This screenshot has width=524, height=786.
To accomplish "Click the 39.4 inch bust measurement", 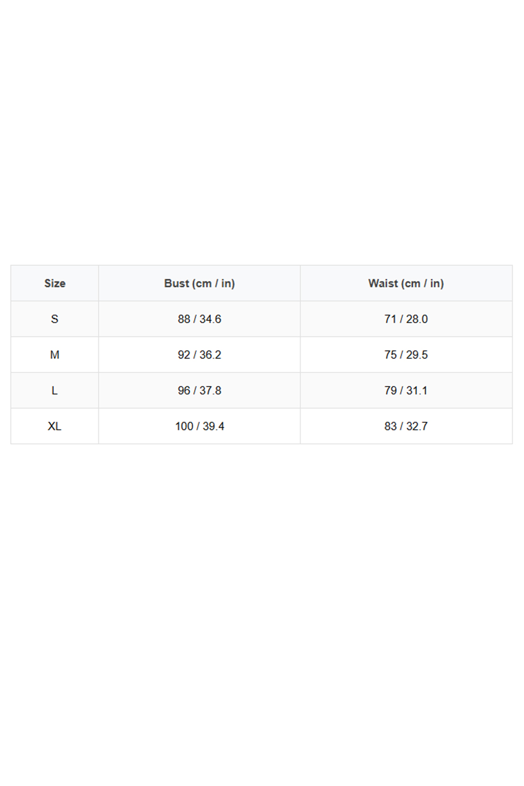I will (x=213, y=426).
